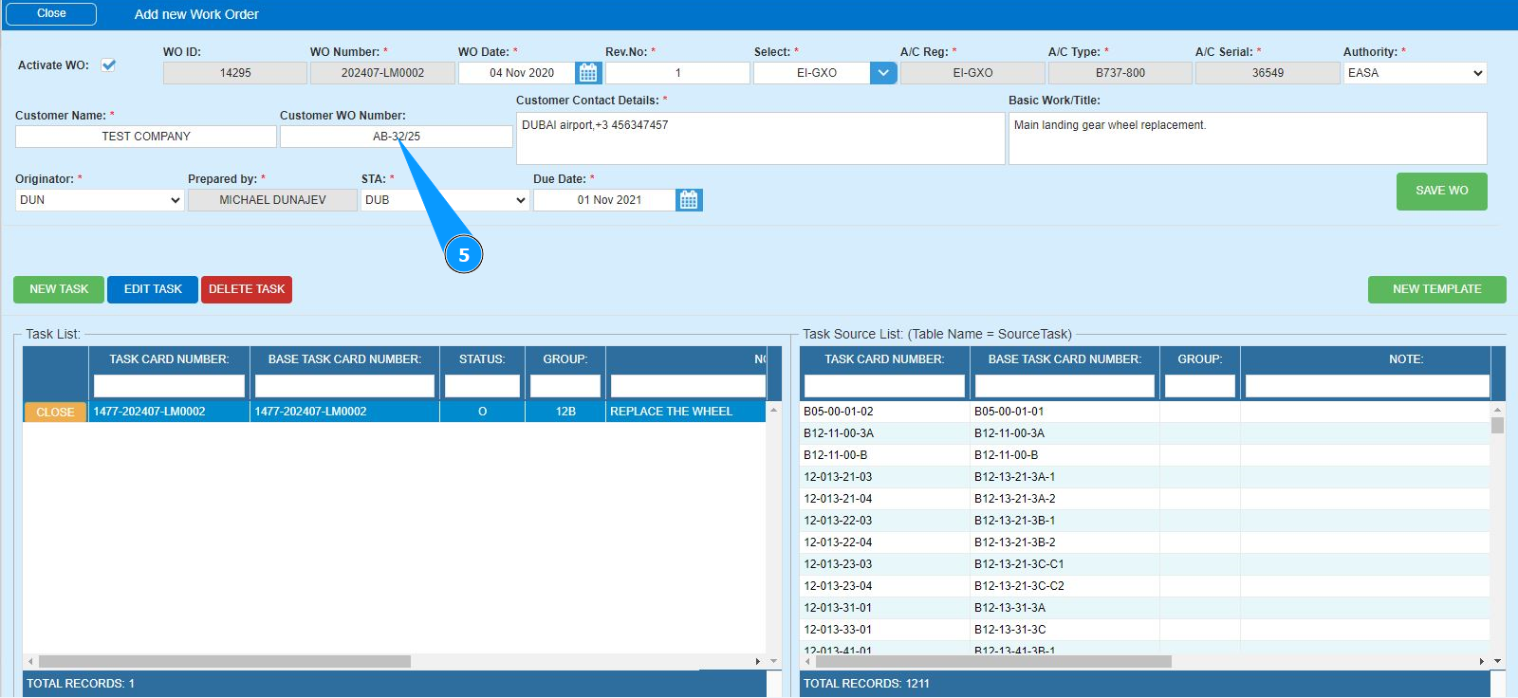Click Source List GROUP filter box
Viewport: 1518px width, 698px height.
click(1200, 386)
